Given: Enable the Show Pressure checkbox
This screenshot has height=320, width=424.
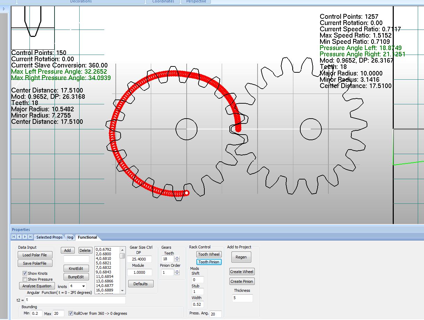Looking at the screenshot, I should [x=25, y=279].
